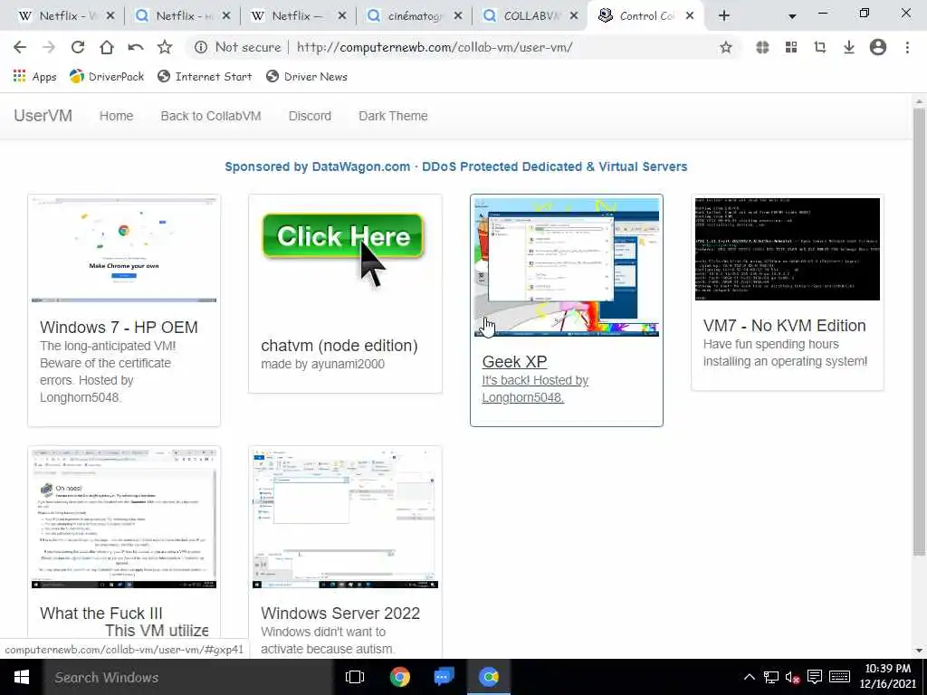Open the network tray icon

(x=771, y=677)
